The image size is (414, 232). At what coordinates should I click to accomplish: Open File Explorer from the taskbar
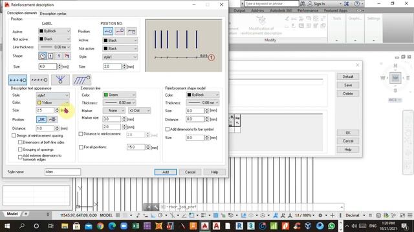(x=65, y=226)
